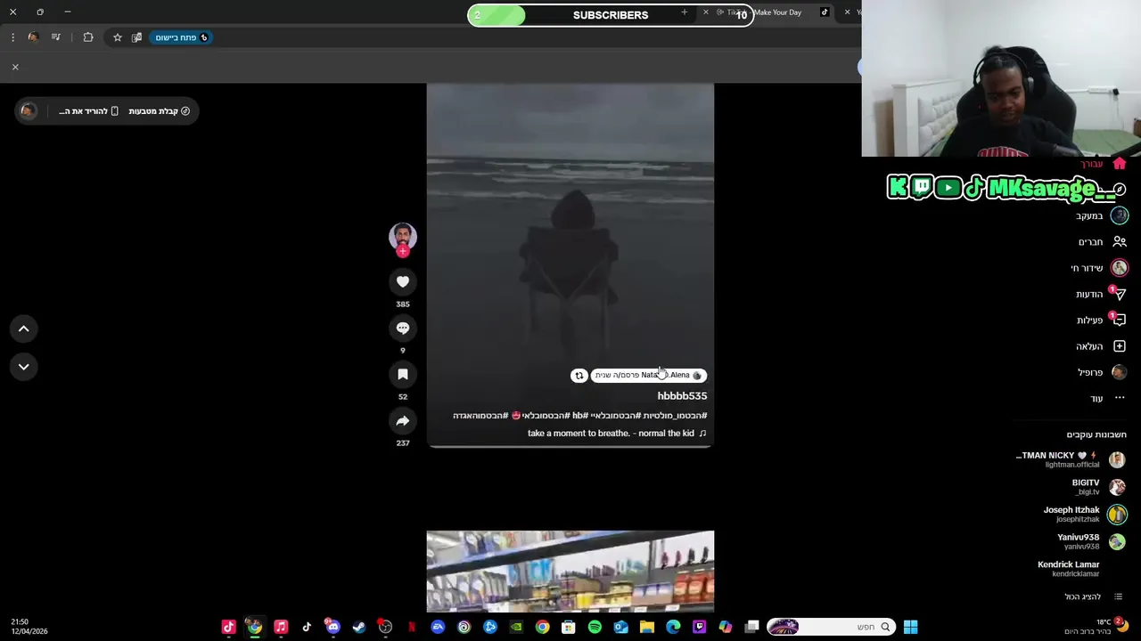
Task: Open Spotify from the taskbar
Action: [595, 627]
